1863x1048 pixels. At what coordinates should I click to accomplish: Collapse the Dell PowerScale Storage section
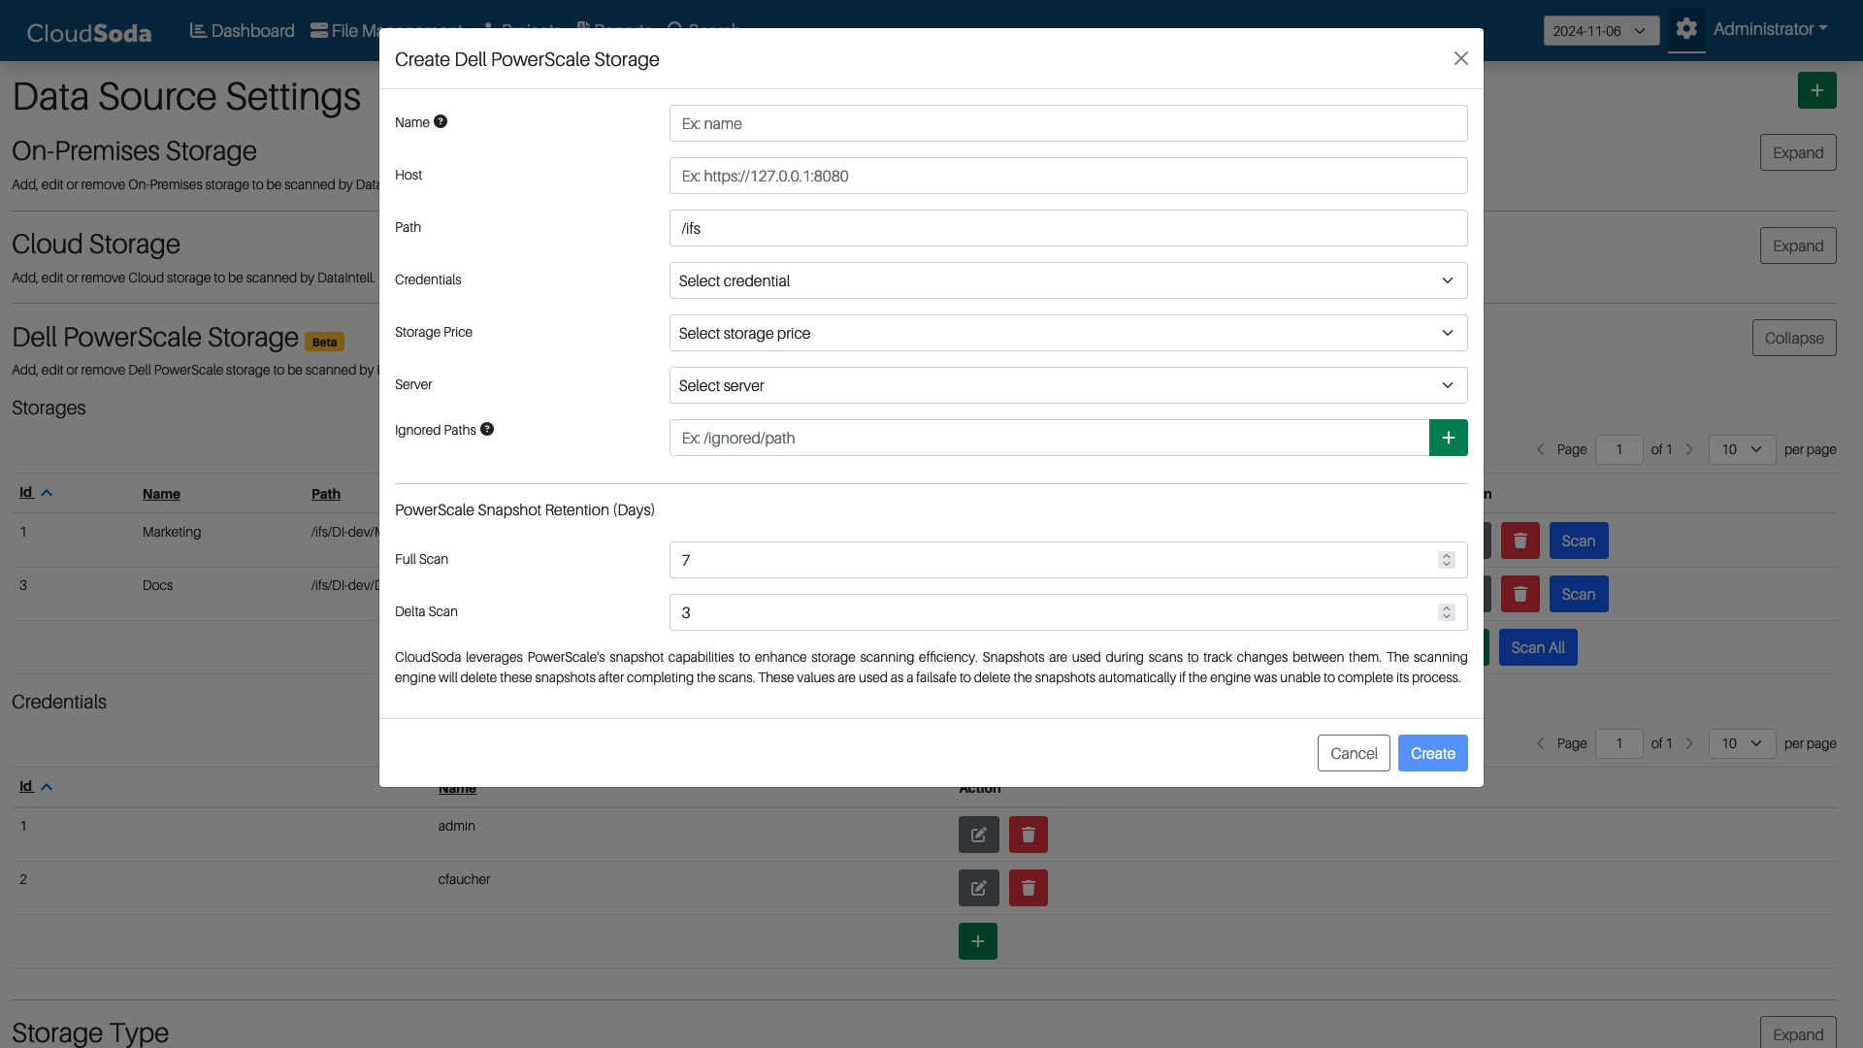pos(1794,338)
